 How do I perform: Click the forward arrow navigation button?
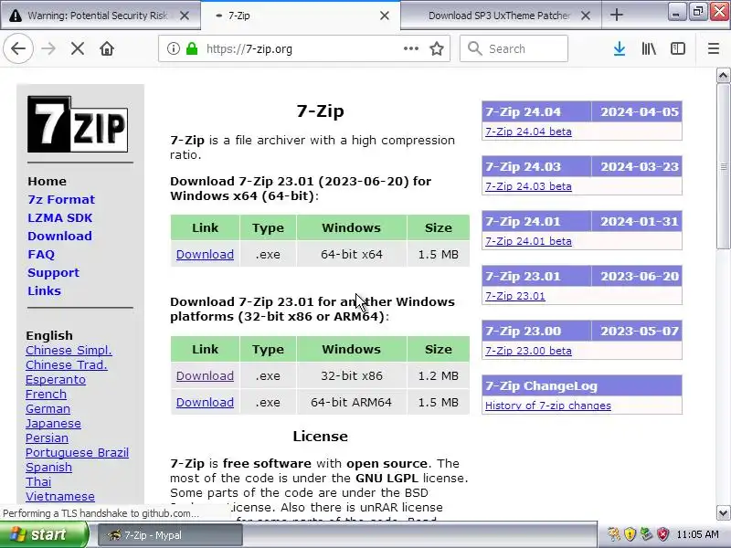pos(48,48)
